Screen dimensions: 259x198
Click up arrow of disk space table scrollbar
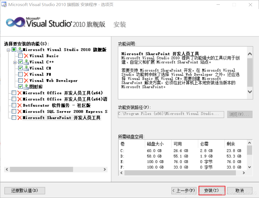[x=250, y=143]
